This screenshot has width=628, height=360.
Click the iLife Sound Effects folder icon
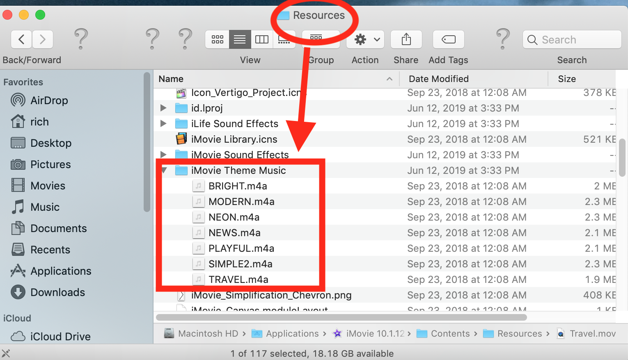tap(181, 124)
